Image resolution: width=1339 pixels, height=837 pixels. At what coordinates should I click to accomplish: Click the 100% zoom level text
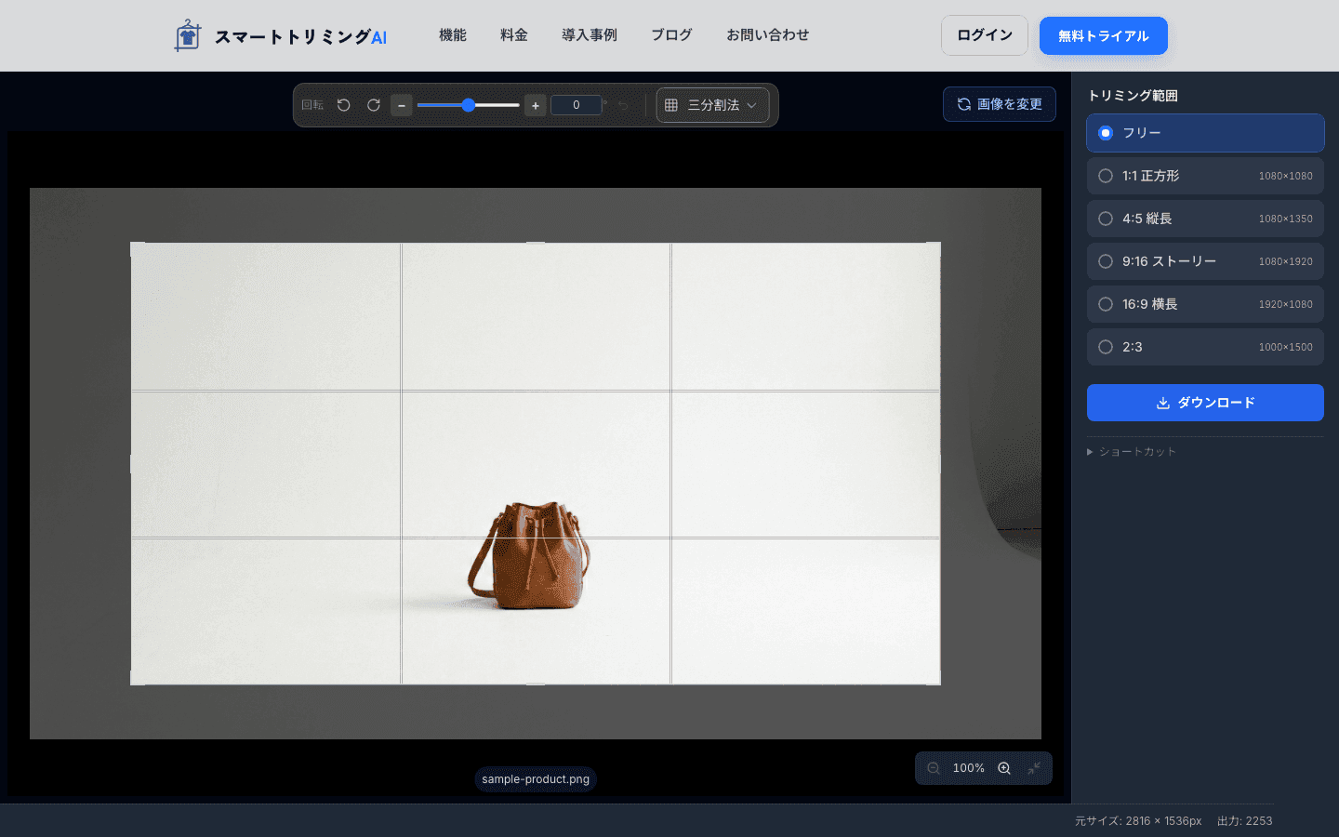(969, 768)
